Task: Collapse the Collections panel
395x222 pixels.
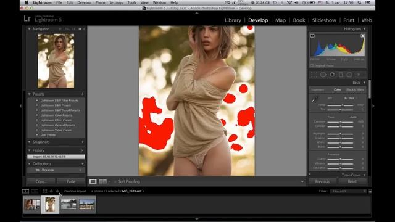Action: click(29, 164)
